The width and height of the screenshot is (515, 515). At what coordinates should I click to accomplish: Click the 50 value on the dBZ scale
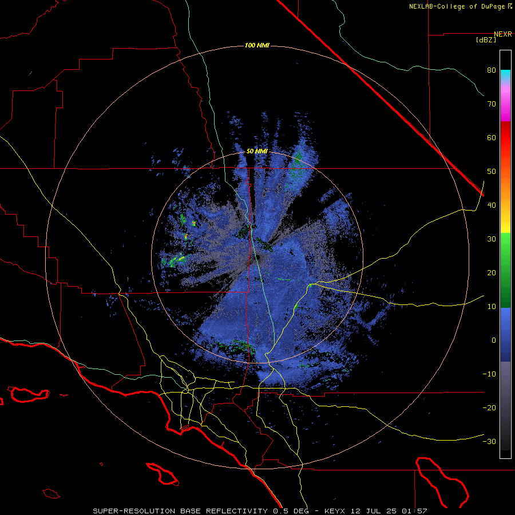click(x=492, y=172)
